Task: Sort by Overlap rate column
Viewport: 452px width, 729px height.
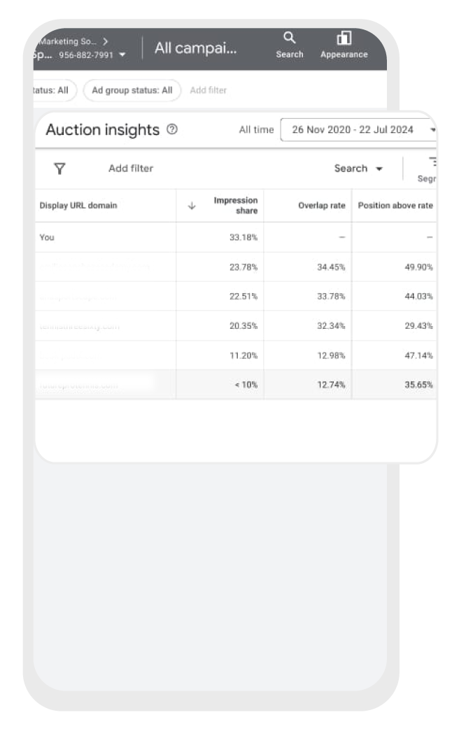Action: (321, 206)
